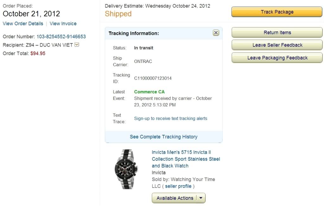Open Leave Packaging Feedback
The width and height of the screenshot is (324, 206).
pyautogui.click(x=277, y=58)
